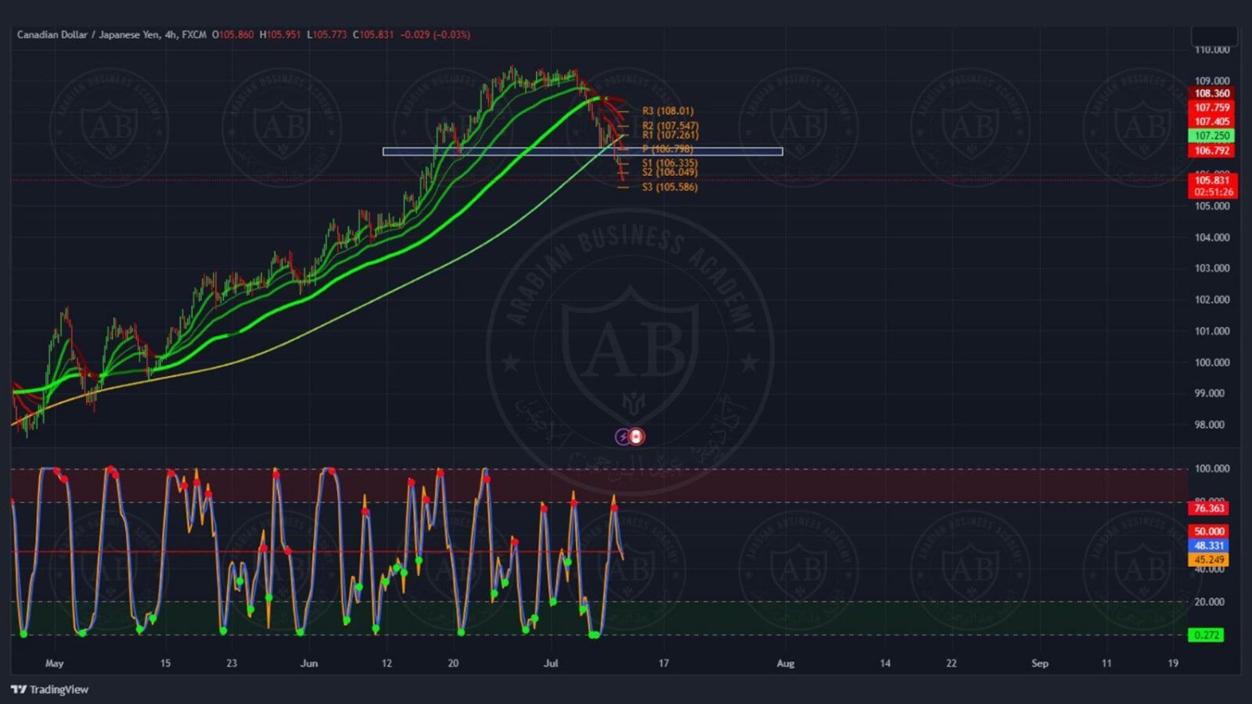Screen dimensions: 1252x704
Task: Click the R3 (108.01) pivot label
Action: [668, 111]
